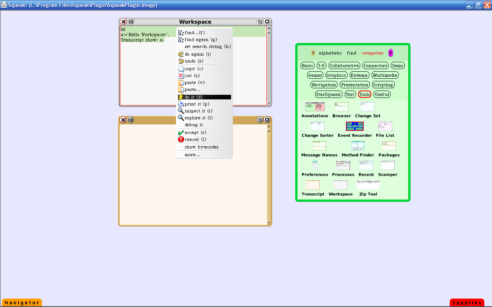Image resolution: width=492 pixels, height=307 pixels.
Task: Open the catalog's magenta help button
Action: [x=391, y=53]
